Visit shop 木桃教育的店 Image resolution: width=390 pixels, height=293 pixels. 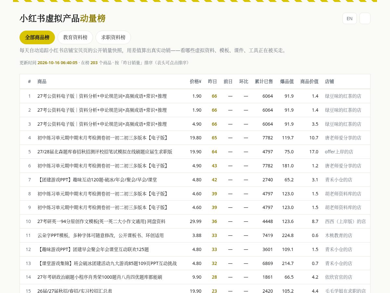pos(339,235)
